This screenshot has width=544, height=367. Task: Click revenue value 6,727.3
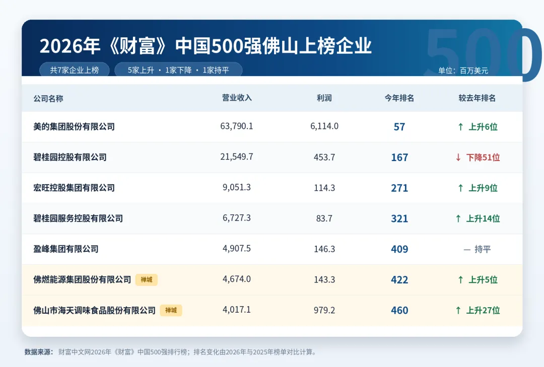[237, 218]
